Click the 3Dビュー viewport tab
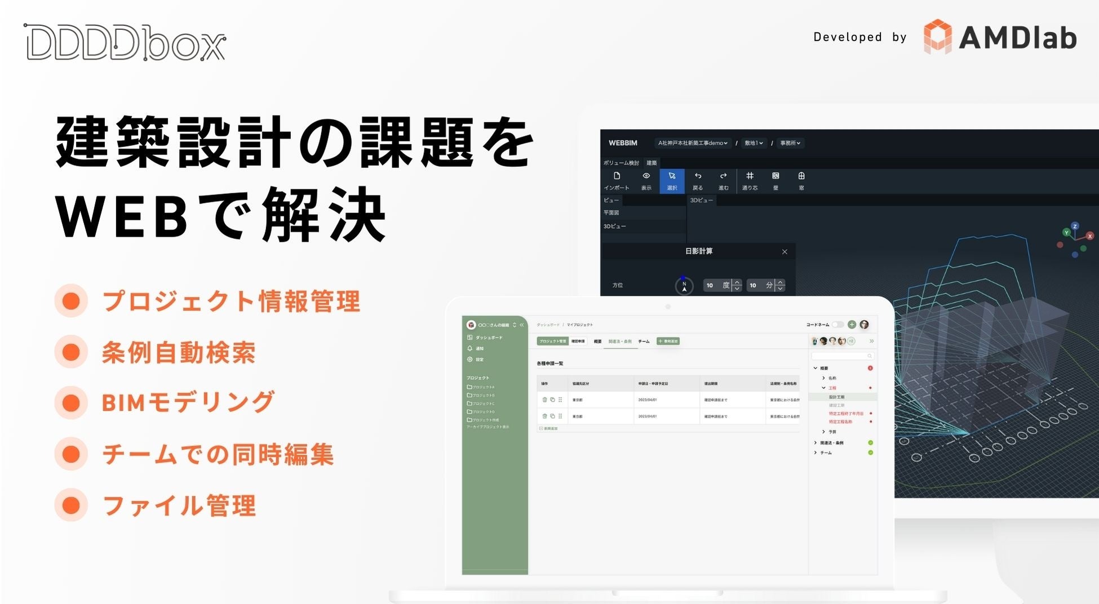1099x604 pixels. (x=702, y=200)
